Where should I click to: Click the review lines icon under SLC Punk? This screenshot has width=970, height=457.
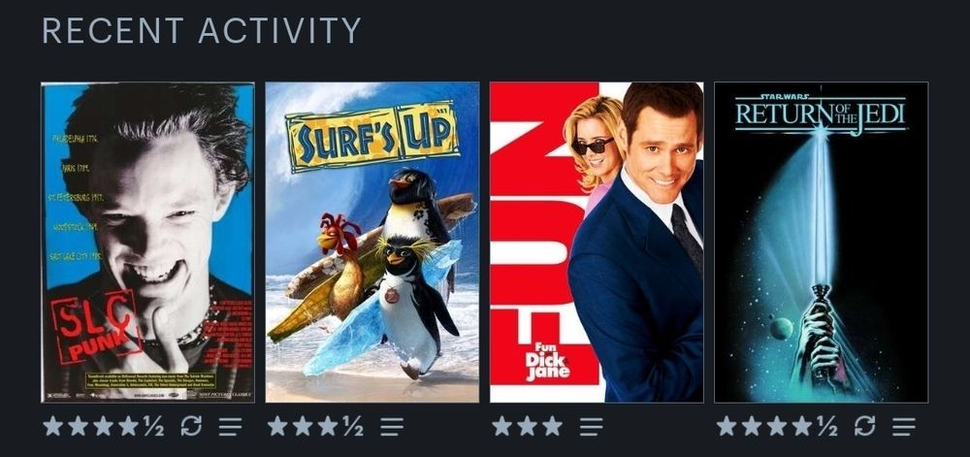(x=230, y=426)
